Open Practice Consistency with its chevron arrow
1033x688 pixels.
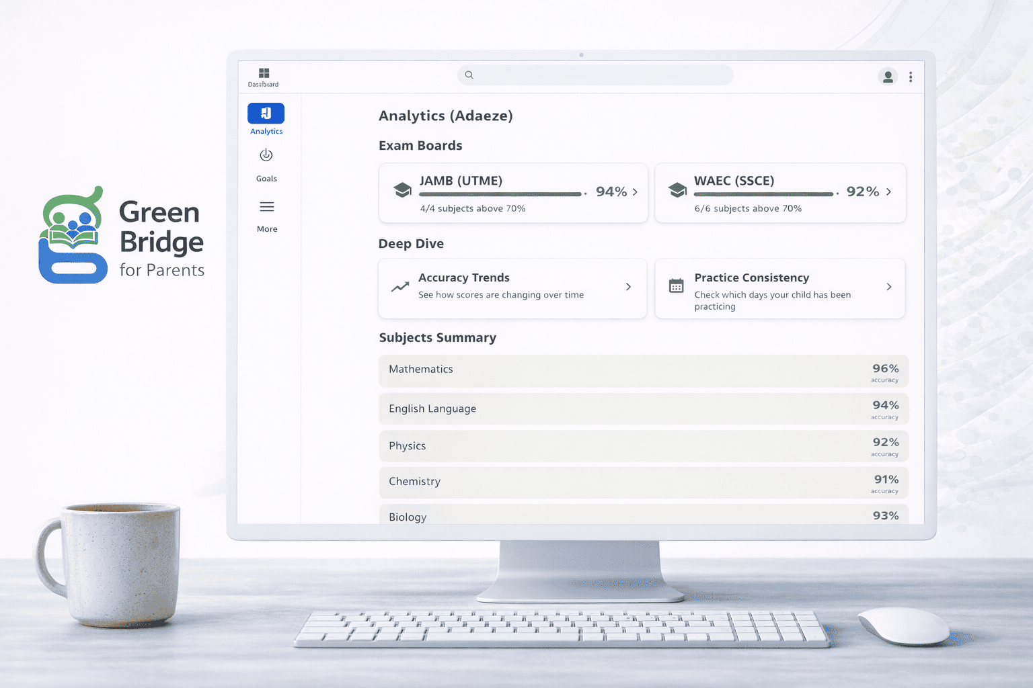point(888,287)
